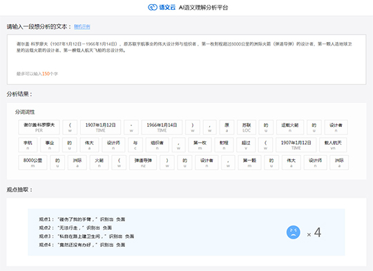
Task: Open the 随机示例 random example link
Action: (82, 27)
